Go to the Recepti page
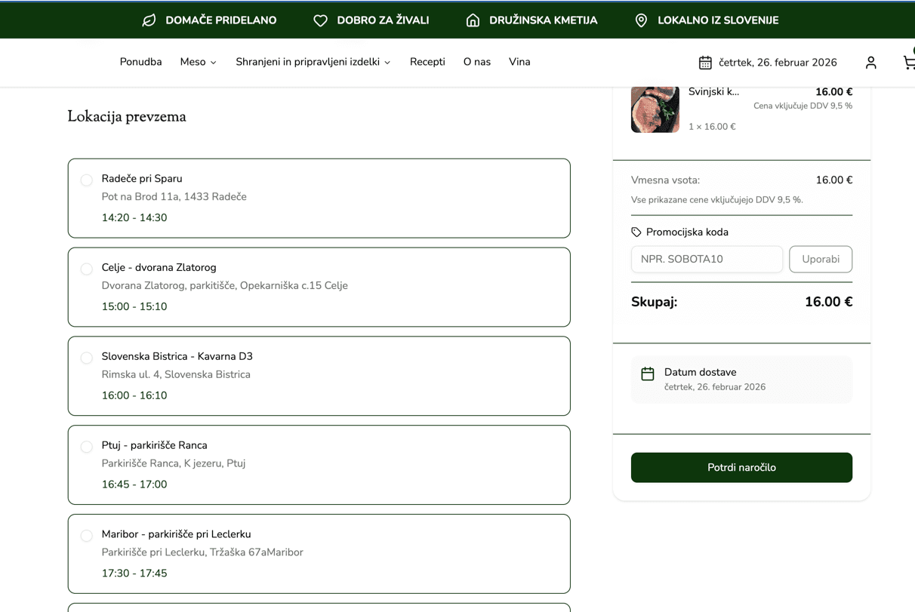 click(427, 62)
